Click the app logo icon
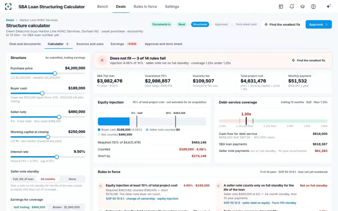The height and width of the screenshot is (211, 338). tap(8, 6)
